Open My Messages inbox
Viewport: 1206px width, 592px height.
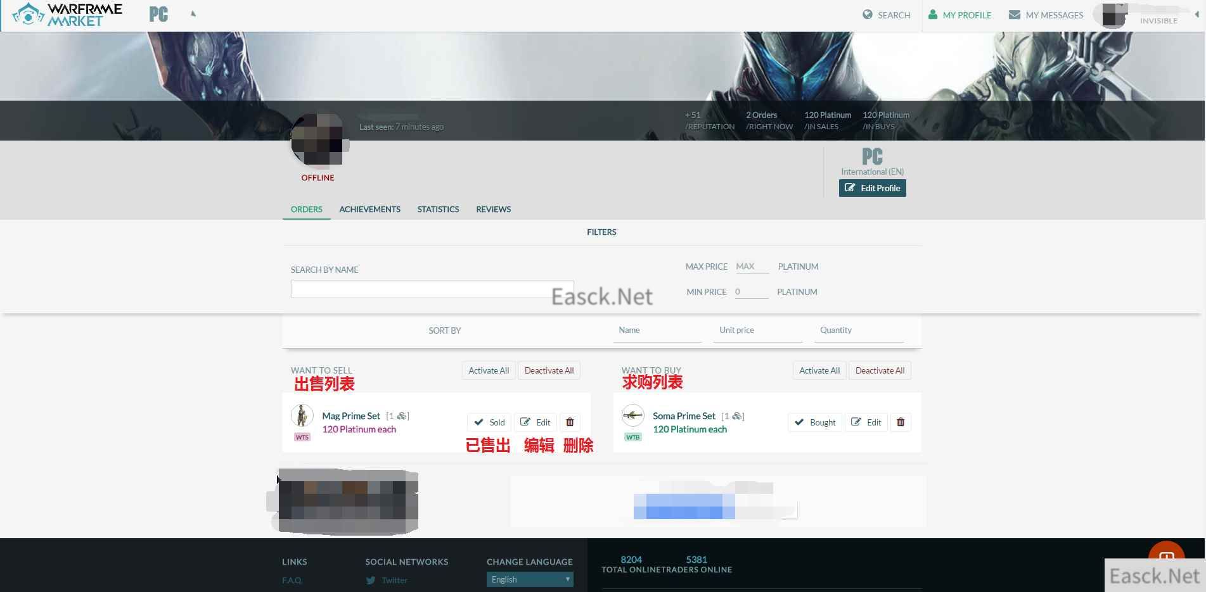click(x=1046, y=15)
